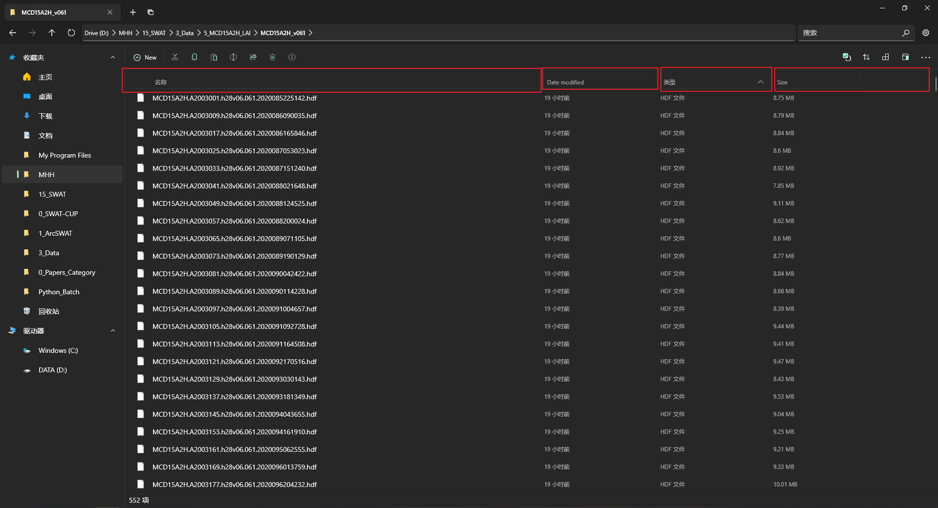938x508 pixels.
Task: Open the ellipsis overflow menu
Action: [925, 57]
